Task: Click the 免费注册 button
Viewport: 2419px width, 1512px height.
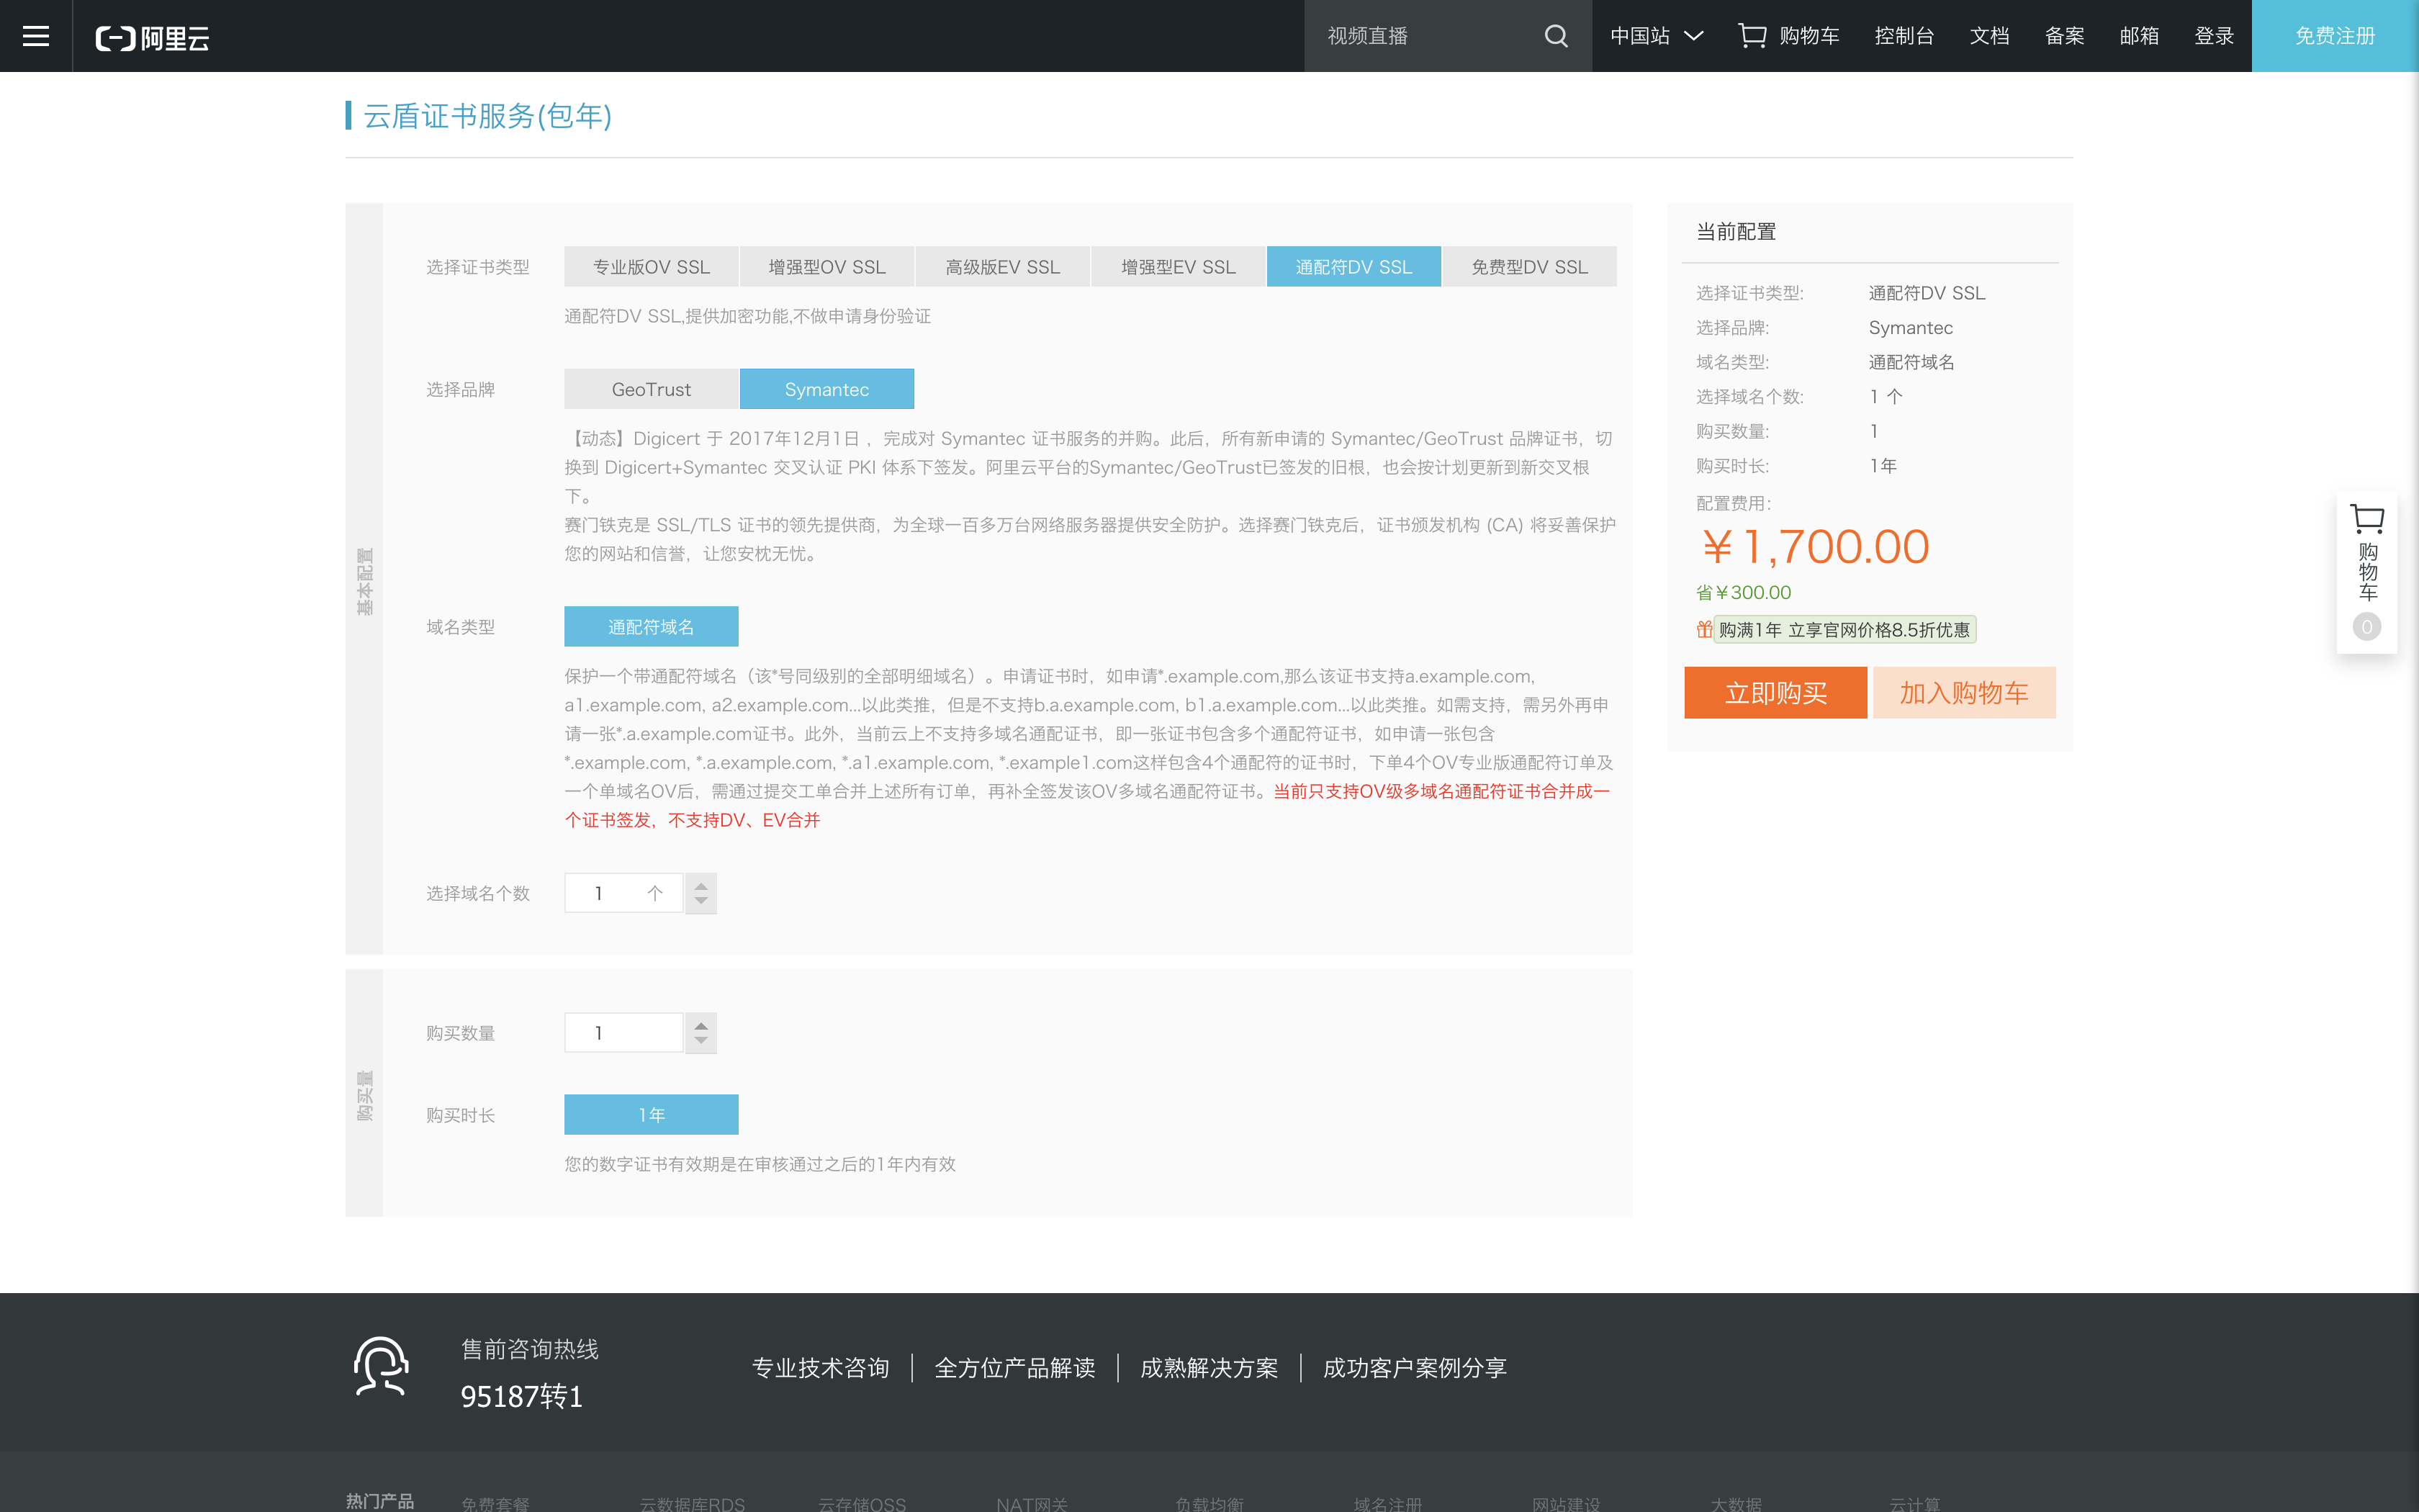Action: tap(2335, 36)
